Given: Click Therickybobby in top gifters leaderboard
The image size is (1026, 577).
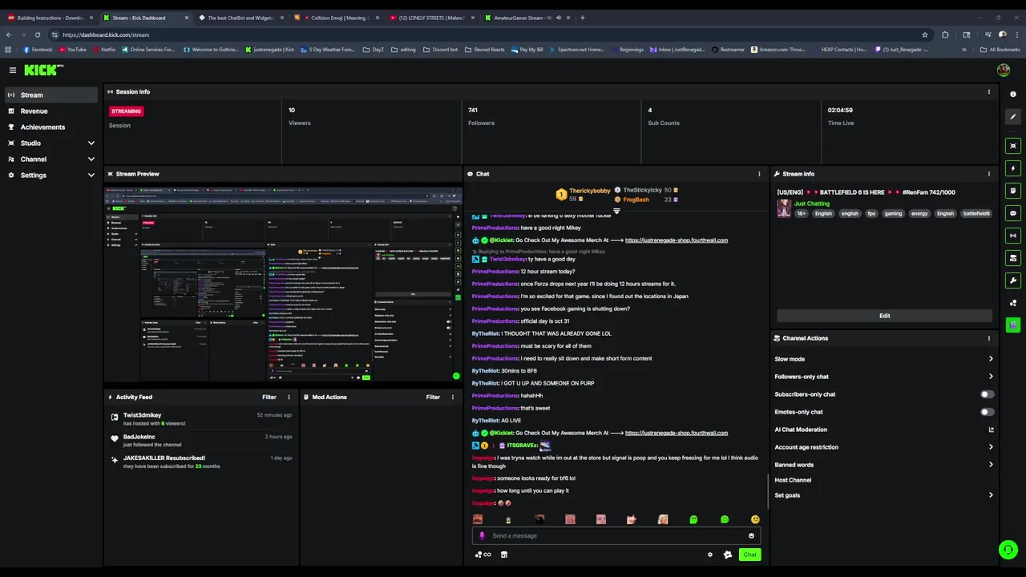Looking at the screenshot, I should point(590,191).
